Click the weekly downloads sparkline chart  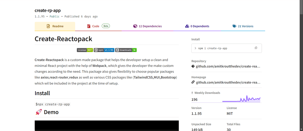pyautogui.click(x=241, y=99)
